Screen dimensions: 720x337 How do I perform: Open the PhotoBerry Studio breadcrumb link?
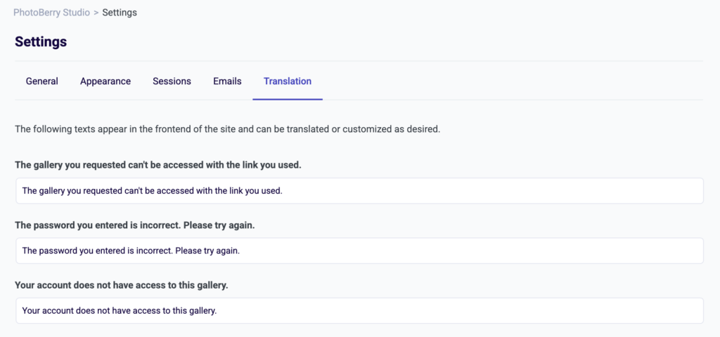click(51, 13)
